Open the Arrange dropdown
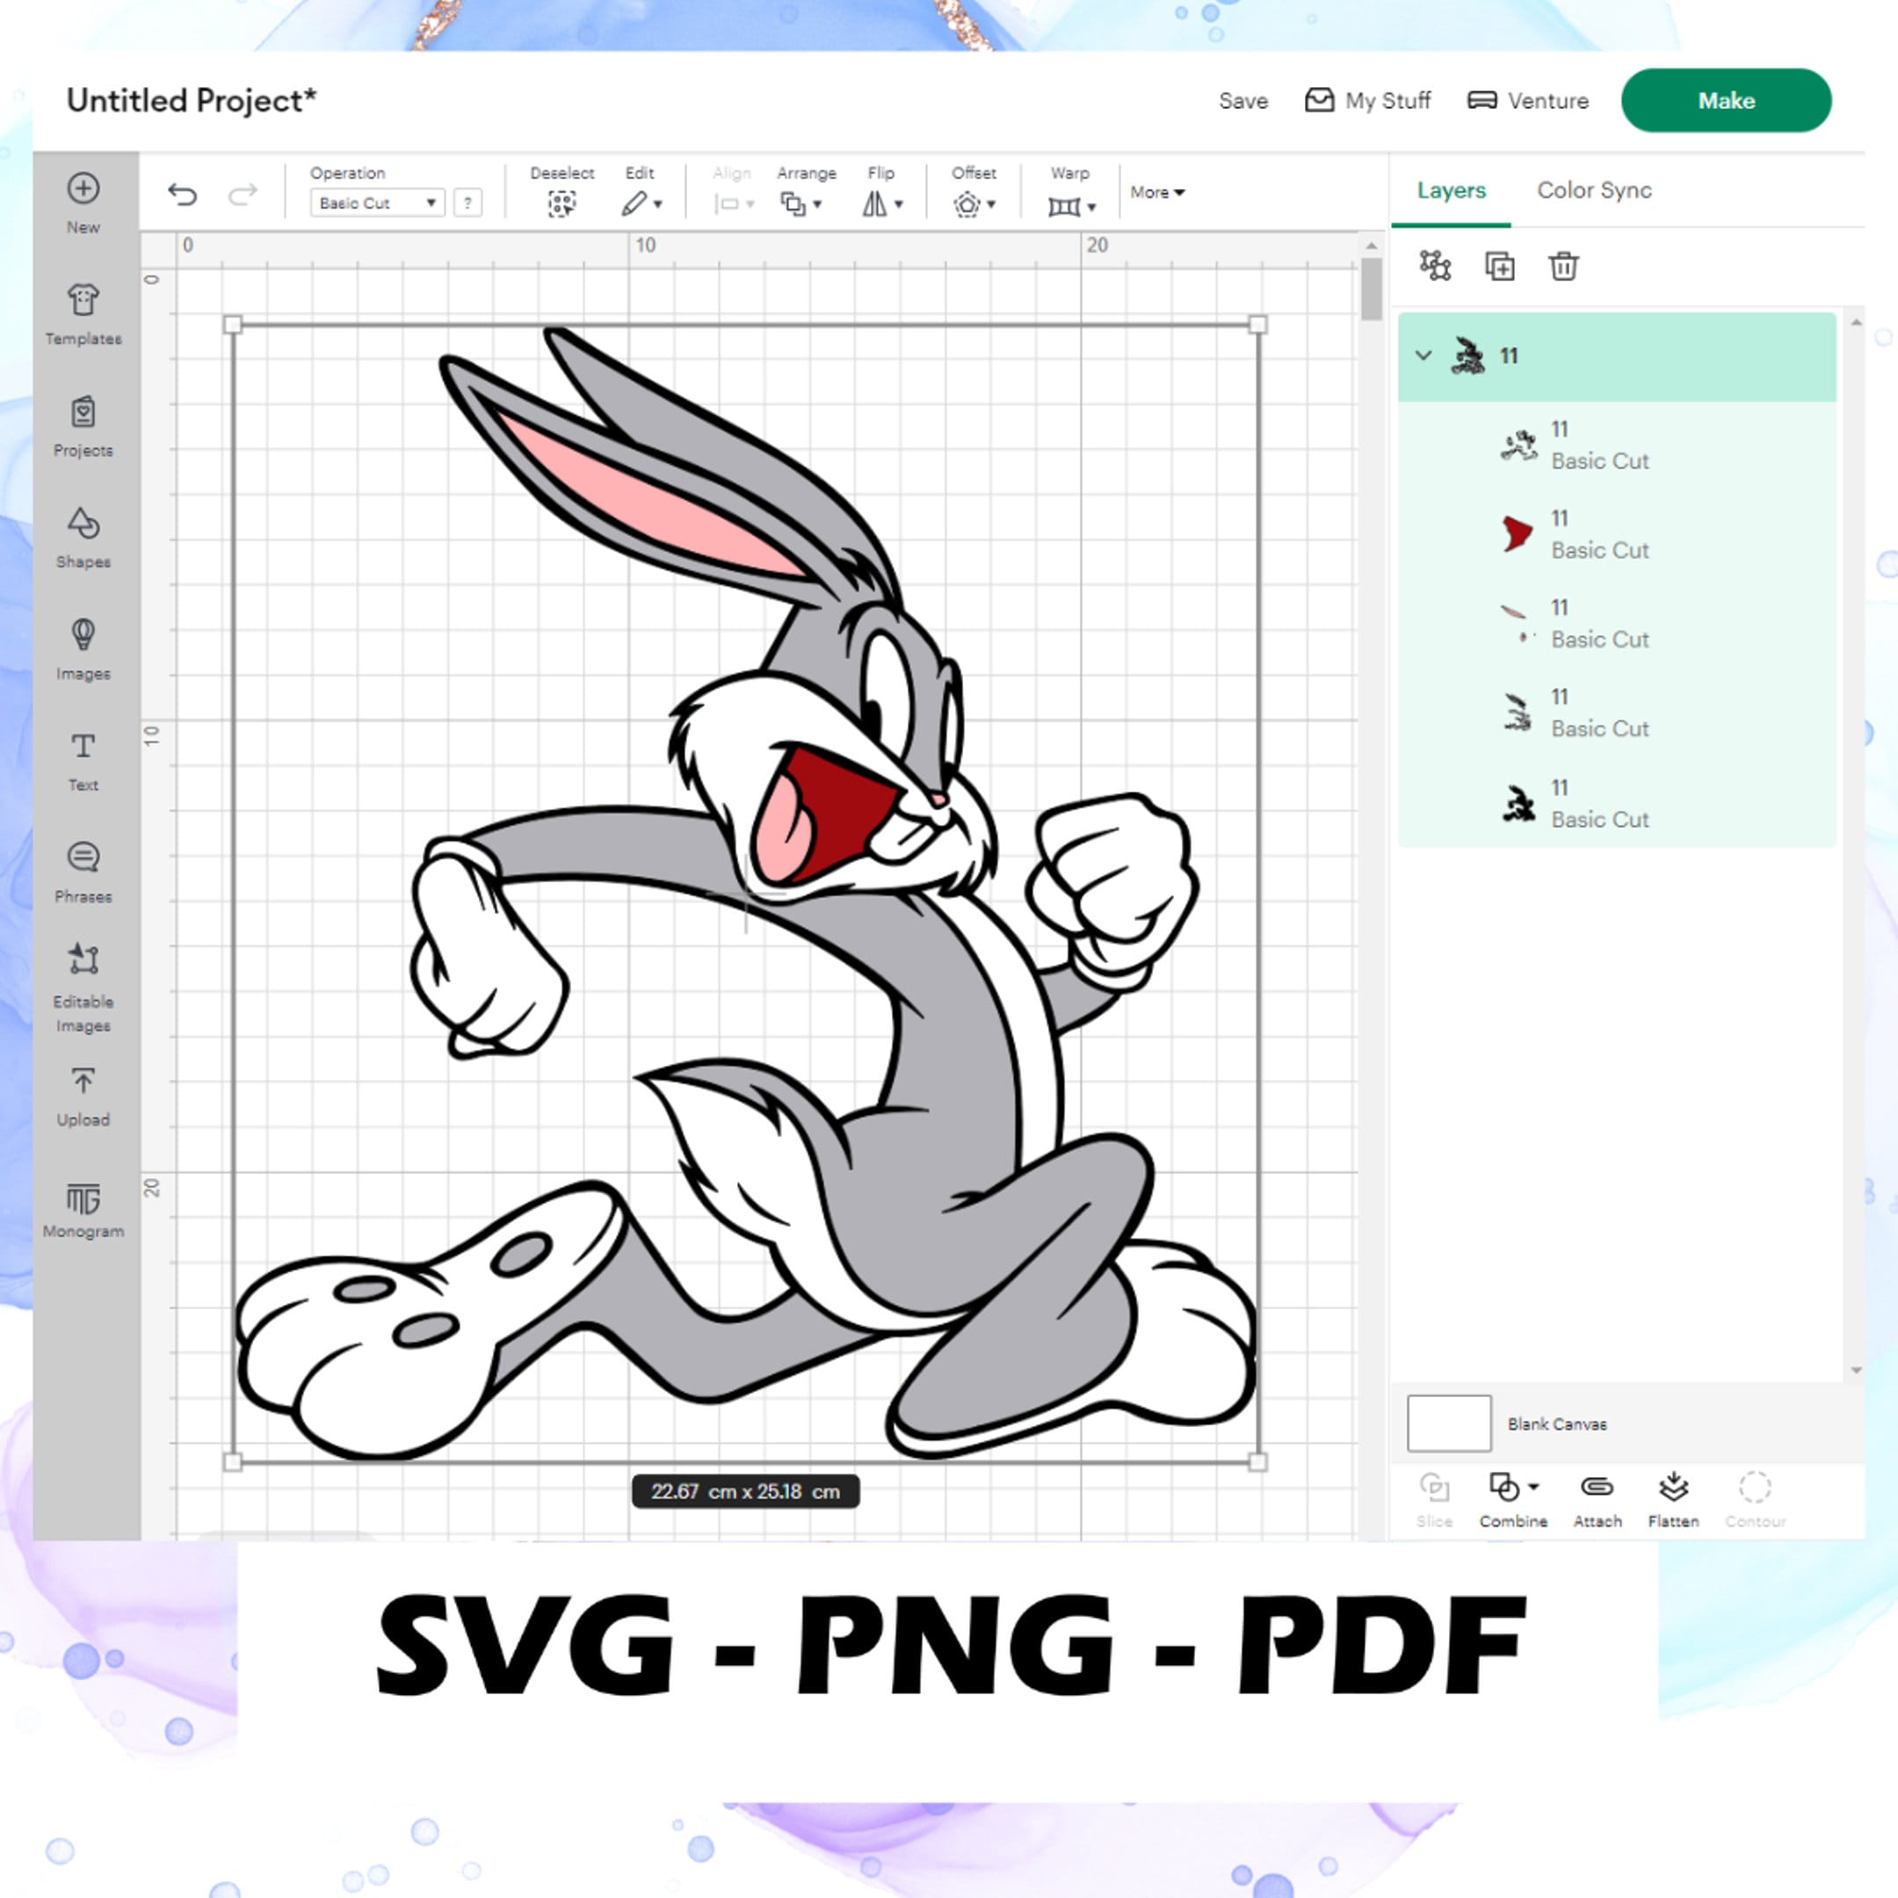1898x1898 pixels. coord(800,203)
